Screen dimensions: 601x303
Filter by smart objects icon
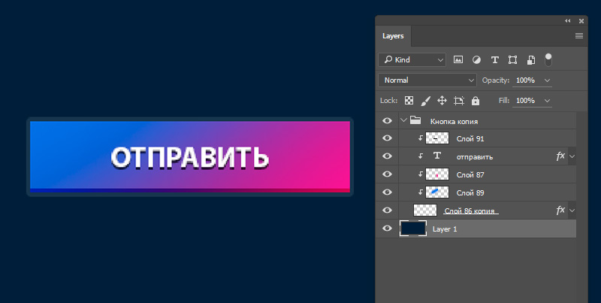pyautogui.click(x=531, y=60)
